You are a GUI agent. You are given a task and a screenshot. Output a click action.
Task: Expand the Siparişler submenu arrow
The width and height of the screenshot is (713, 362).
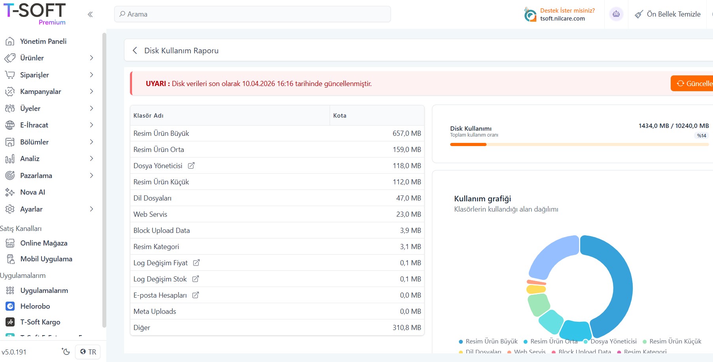(91, 75)
